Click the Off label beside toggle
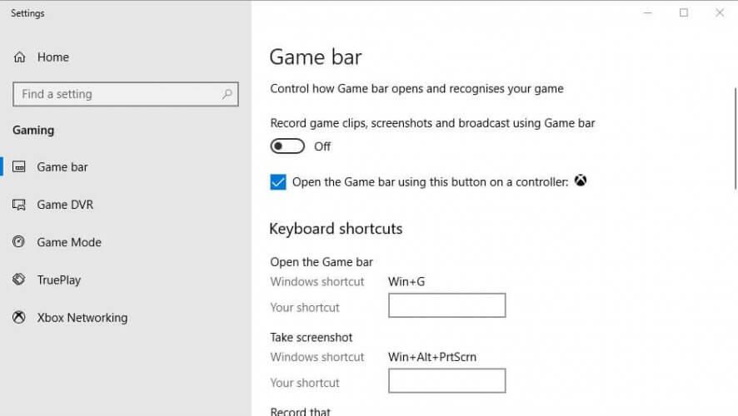The height and width of the screenshot is (416, 738). (322, 146)
